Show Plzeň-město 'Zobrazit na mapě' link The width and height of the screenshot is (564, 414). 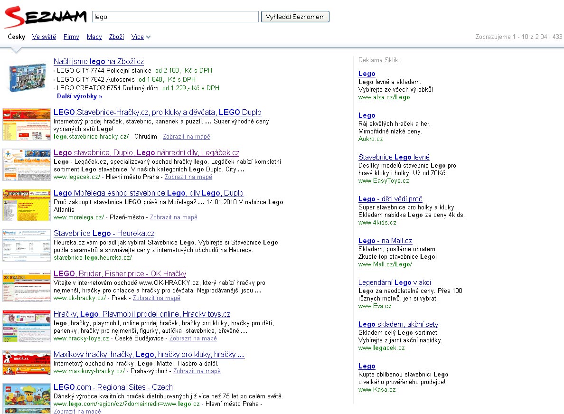coord(173,217)
